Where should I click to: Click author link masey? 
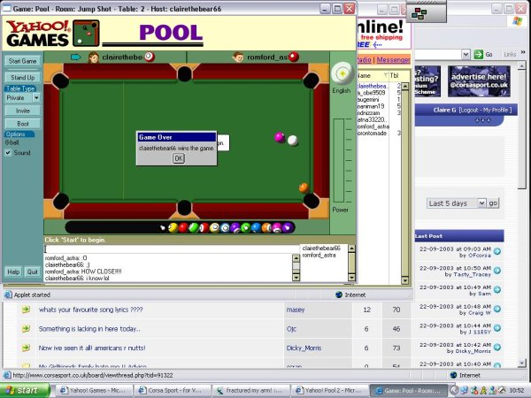coord(296,310)
